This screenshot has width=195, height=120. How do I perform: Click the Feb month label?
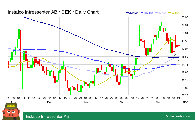pos(122,102)
